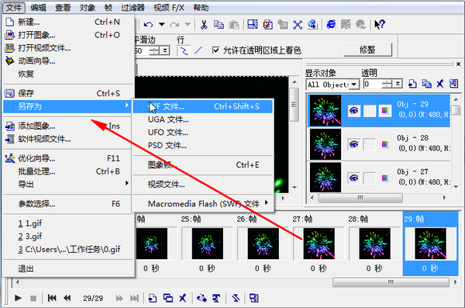Toggle 允许在透明区域上着色 checkbox
Image resolution: width=465 pixels, height=308 pixels.
click(216, 50)
